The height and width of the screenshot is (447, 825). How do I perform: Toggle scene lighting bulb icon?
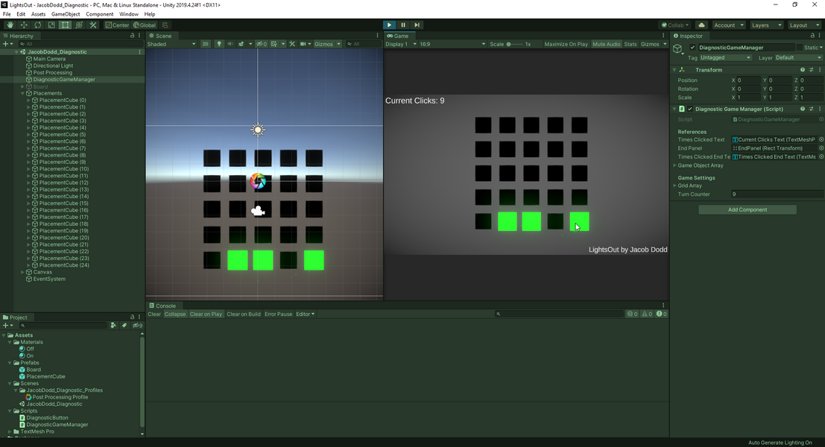[219, 44]
